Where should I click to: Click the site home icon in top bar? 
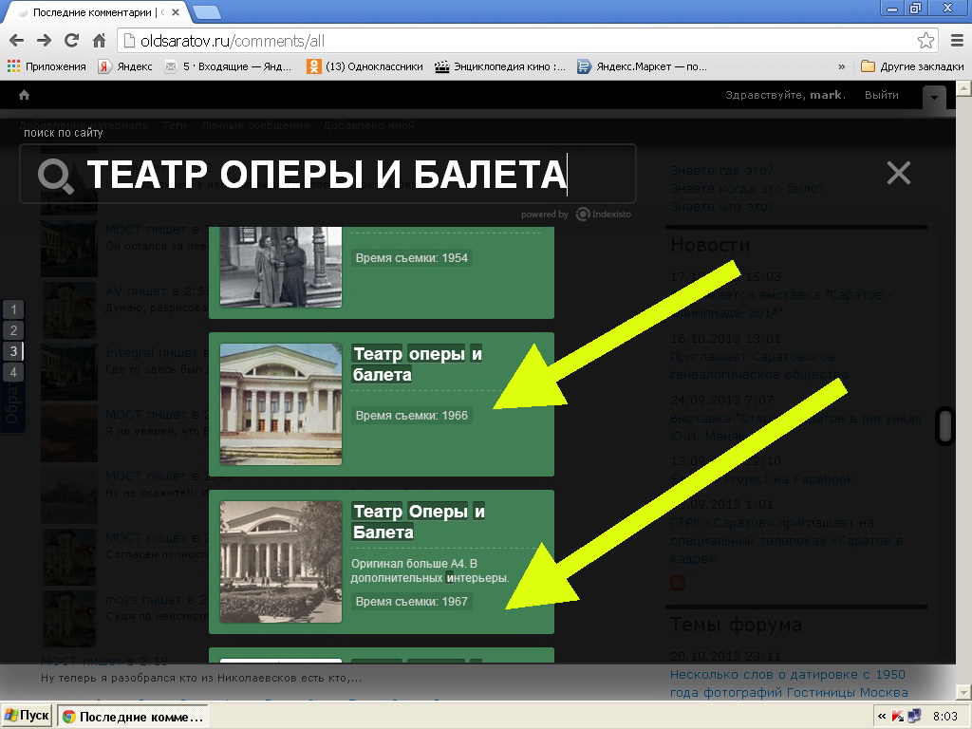pyautogui.click(x=25, y=95)
